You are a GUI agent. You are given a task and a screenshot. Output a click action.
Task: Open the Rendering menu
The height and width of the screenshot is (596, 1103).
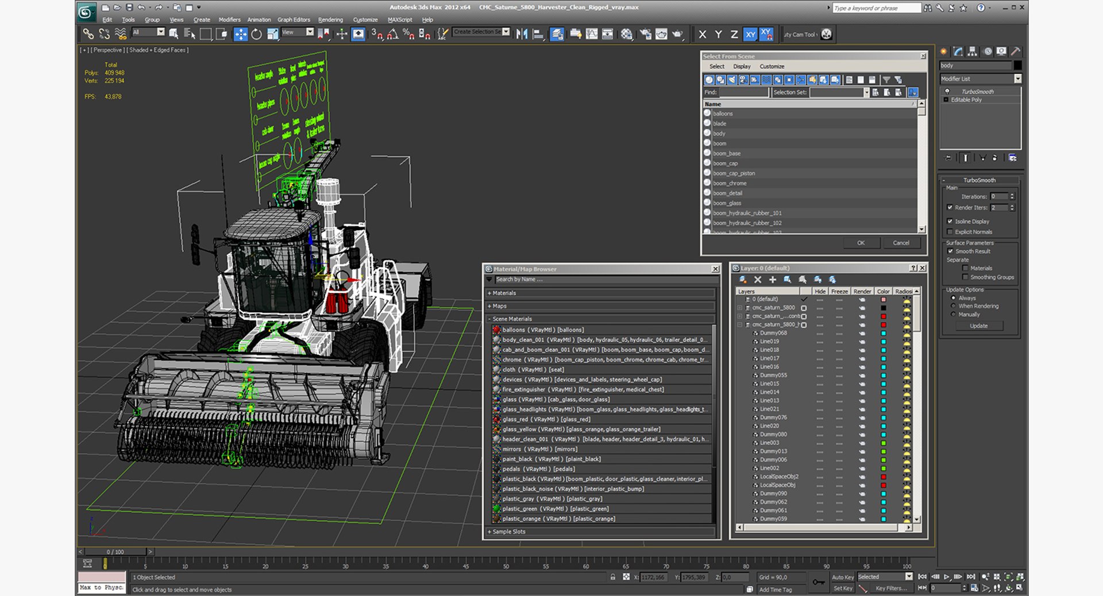330,20
